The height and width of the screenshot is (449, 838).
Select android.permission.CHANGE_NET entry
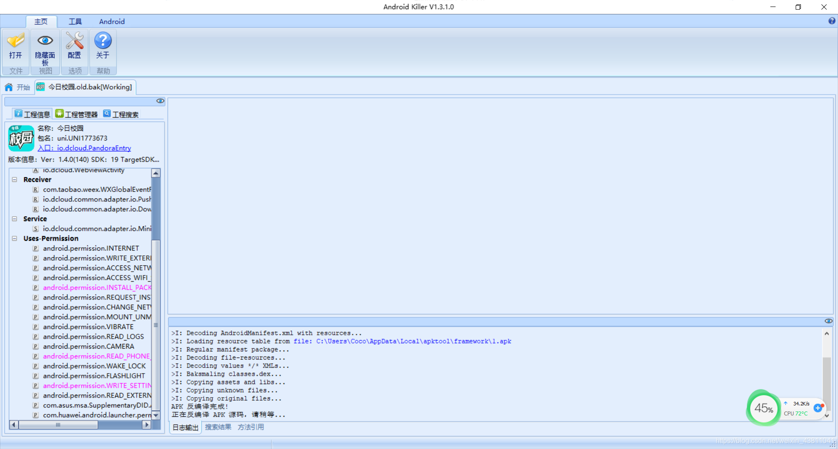[x=97, y=307]
